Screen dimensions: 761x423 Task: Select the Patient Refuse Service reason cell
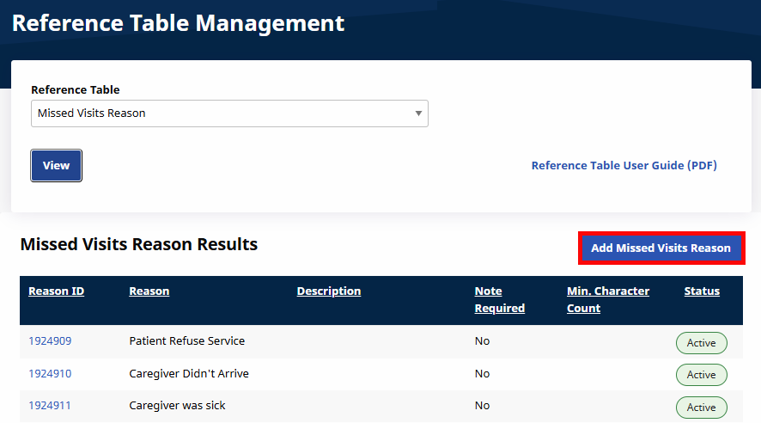tap(186, 341)
